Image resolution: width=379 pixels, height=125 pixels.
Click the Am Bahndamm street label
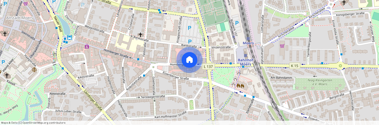click(x=281, y=78)
